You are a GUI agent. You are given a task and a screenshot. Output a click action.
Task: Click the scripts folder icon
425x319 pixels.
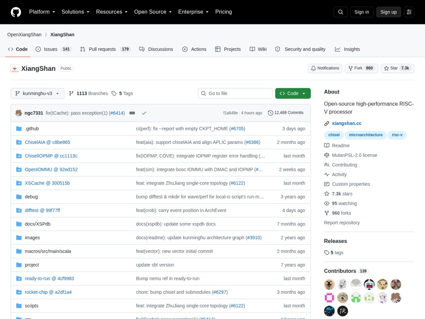pyautogui.click(x=19, y=306)
